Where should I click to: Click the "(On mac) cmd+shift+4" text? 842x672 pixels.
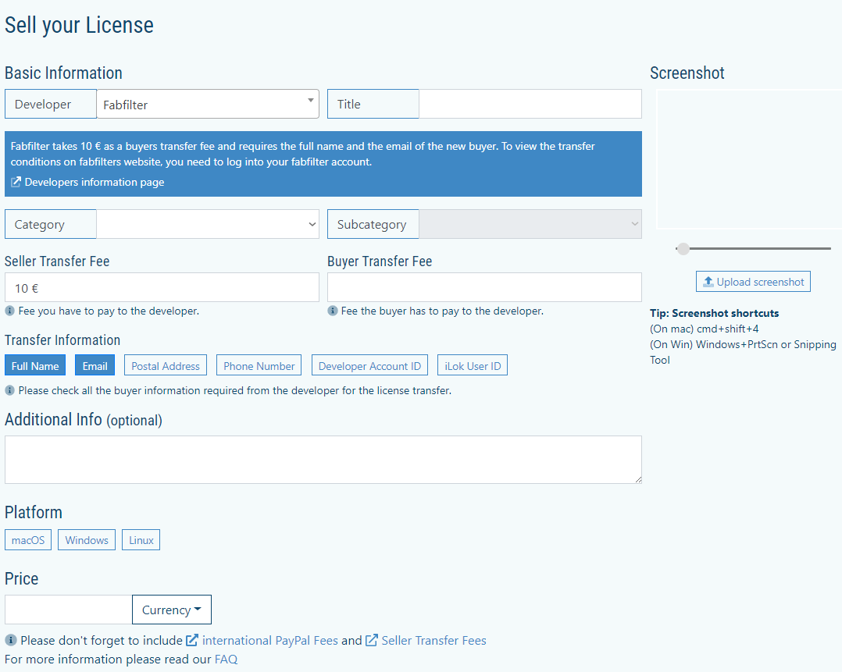tap(704, 329)
